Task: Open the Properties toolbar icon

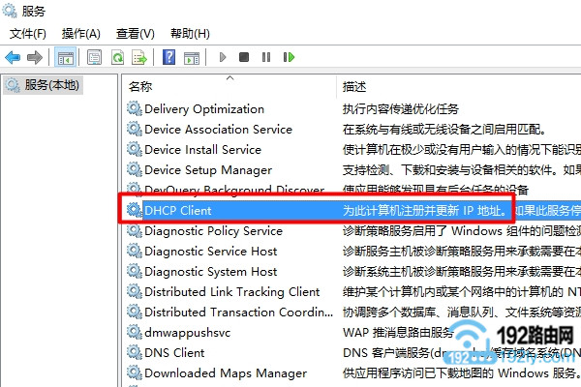Action: click(x=94, y=57)
